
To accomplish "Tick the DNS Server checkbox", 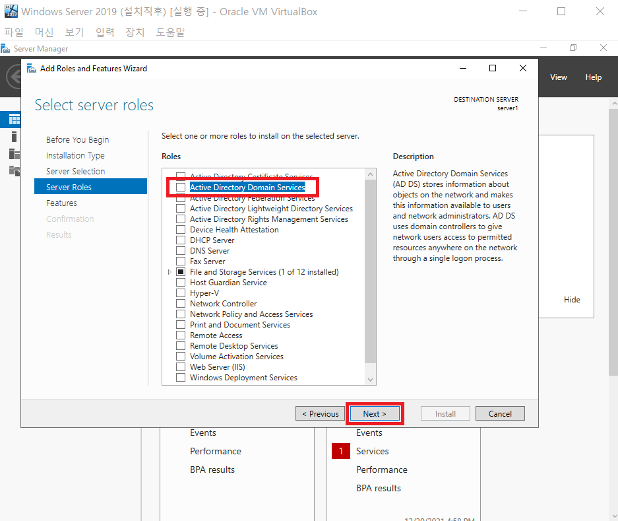I will point(181,251).
